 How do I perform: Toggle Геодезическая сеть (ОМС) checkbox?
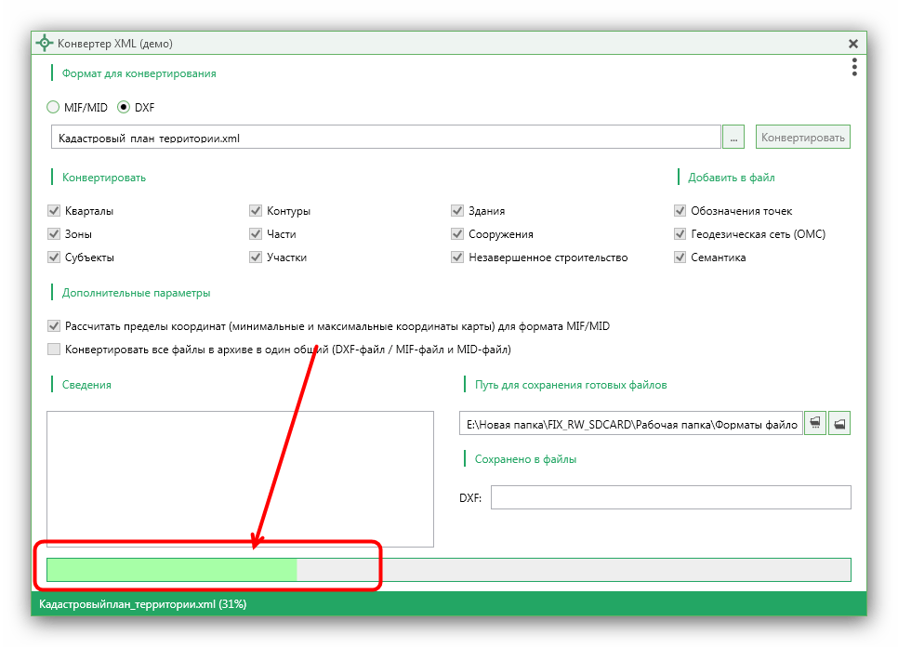click(680, 233)
